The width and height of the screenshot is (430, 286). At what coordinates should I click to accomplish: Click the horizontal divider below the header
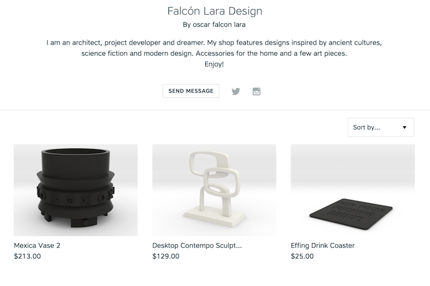point(214,110)
